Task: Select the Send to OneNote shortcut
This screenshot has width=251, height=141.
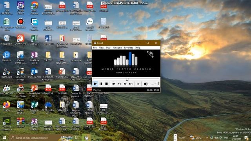Action: [x=34, y=124]
